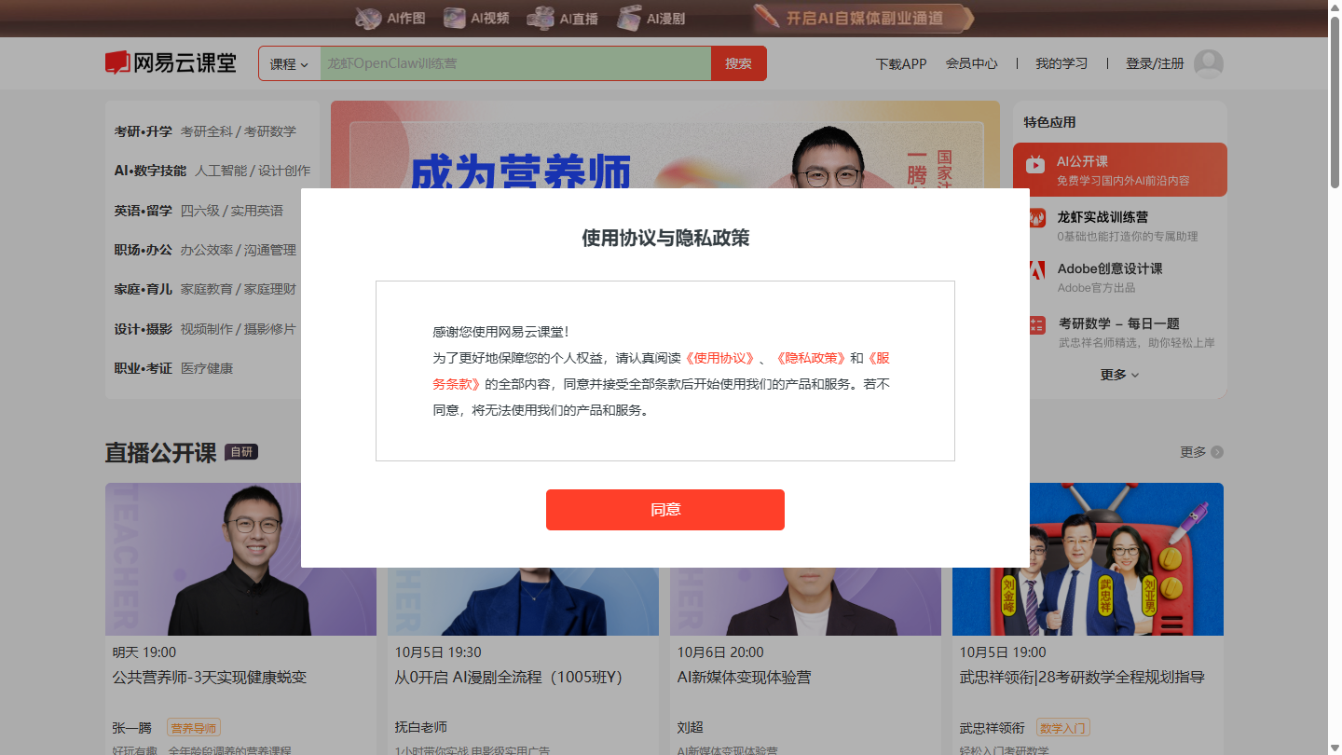Open the 课程 search type dropdown
This screenshot has width=1342, height=755.
click(289, 63)
